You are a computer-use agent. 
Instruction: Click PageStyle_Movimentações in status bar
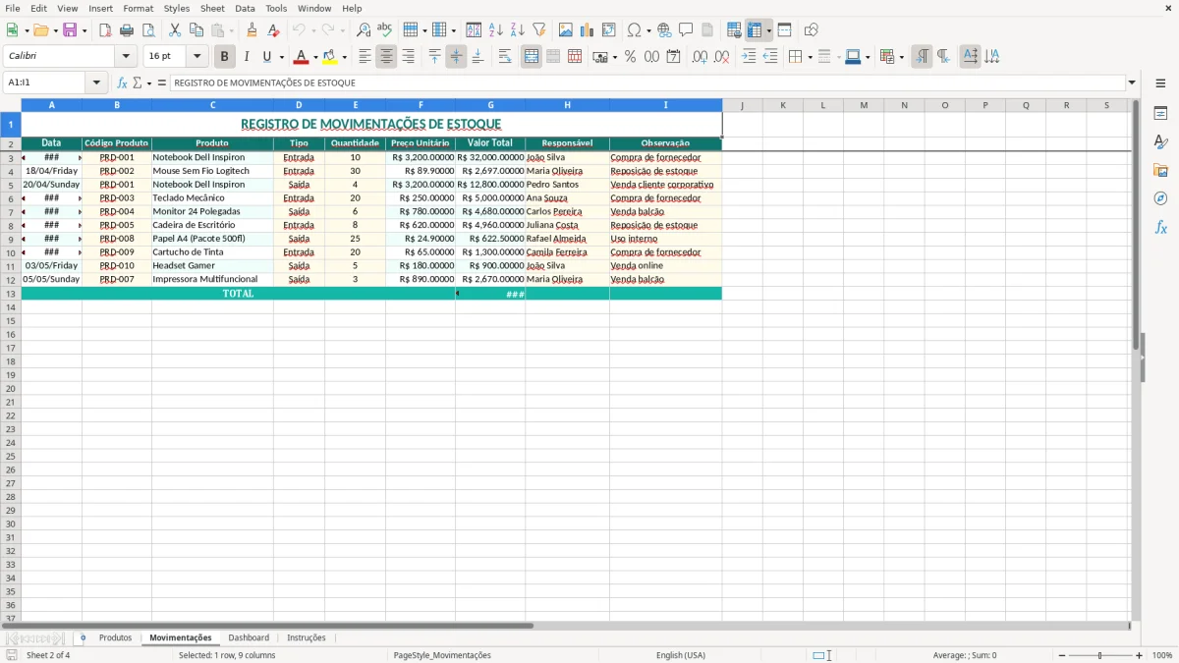(x=442, y=655)
